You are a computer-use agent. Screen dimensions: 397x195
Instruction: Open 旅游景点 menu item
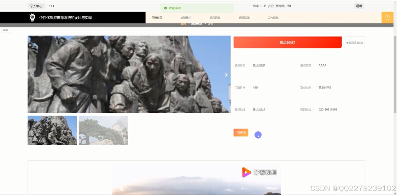tap(186, 18)
